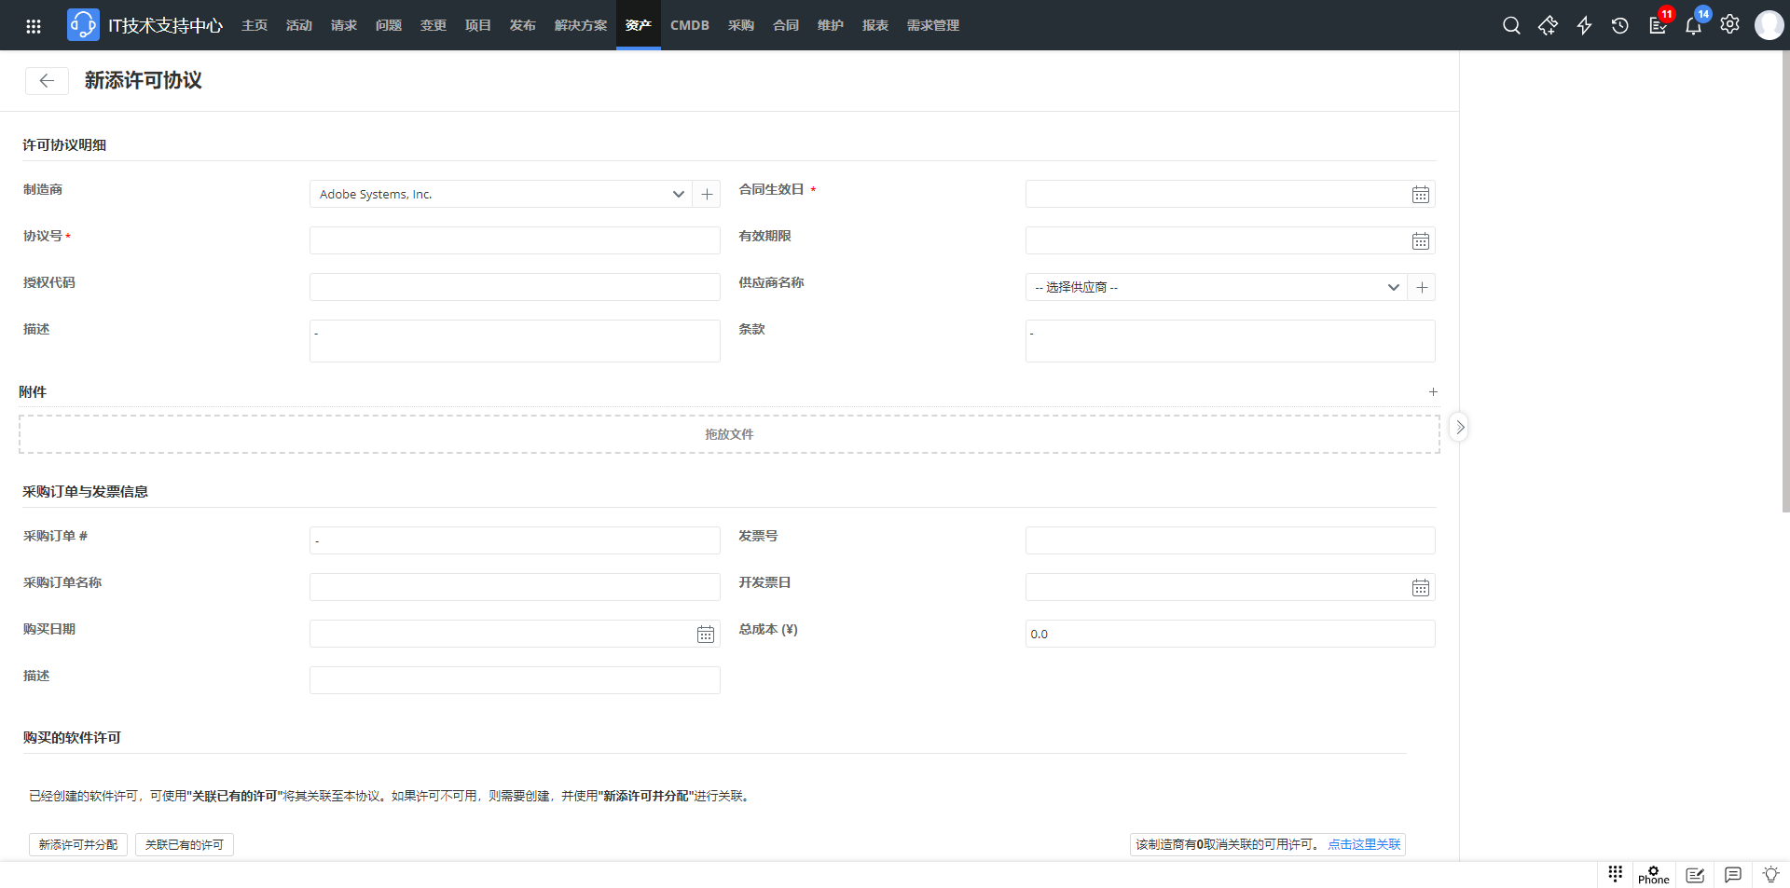
Task: Click the 点击这里关联 link
Action: coord(1364,844)
